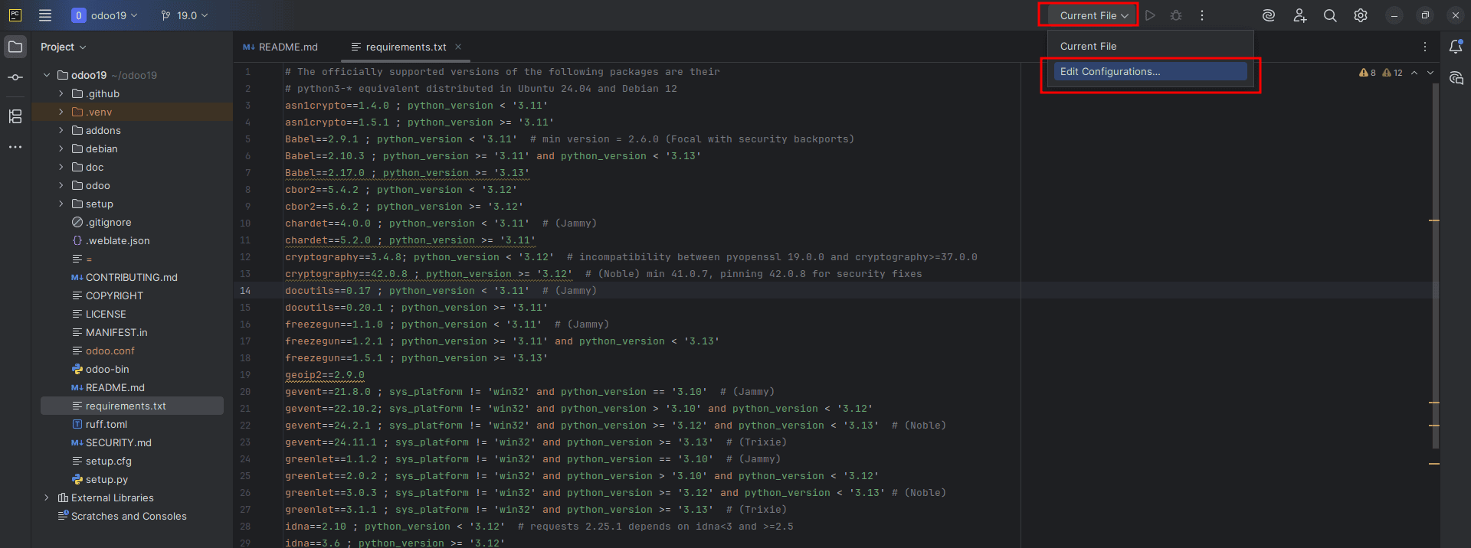Screen dimensions: 1471x548
Task: Run the current file
Action: pos(1150,15)
